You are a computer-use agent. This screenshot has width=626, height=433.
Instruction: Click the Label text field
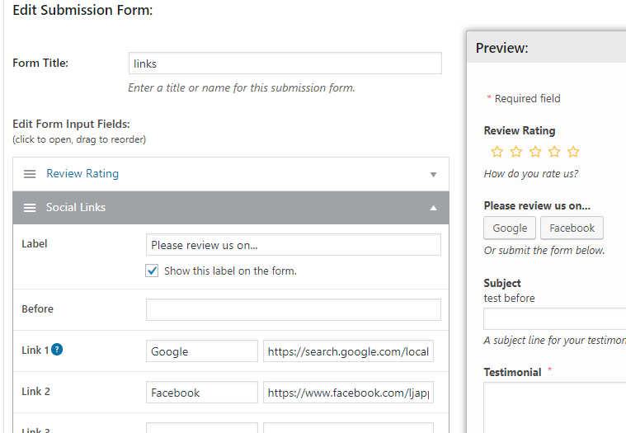tap(294, 245)
